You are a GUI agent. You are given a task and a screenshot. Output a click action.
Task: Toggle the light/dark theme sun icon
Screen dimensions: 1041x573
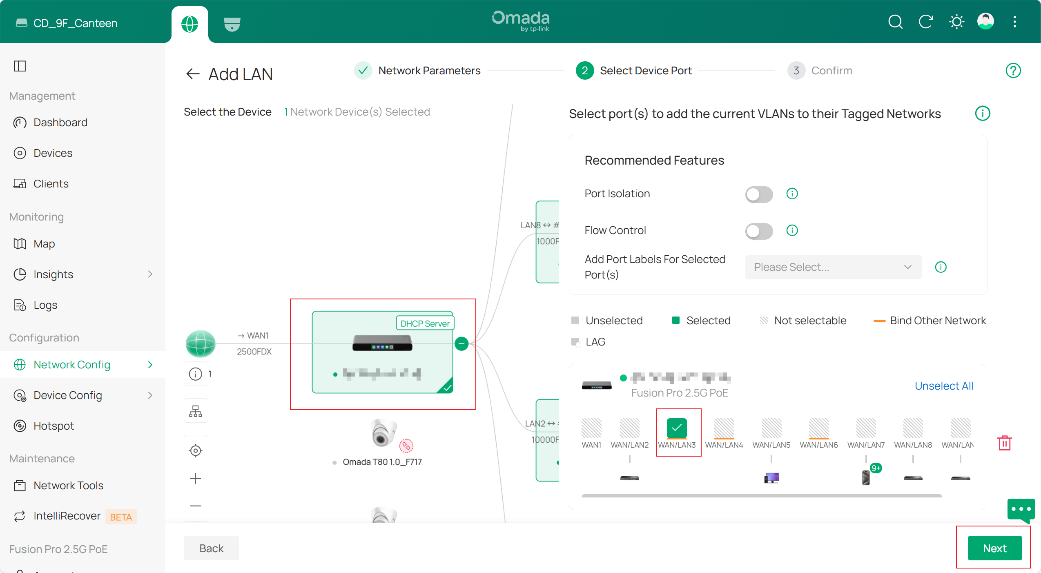pyautogui.click(x=956, y=22)
